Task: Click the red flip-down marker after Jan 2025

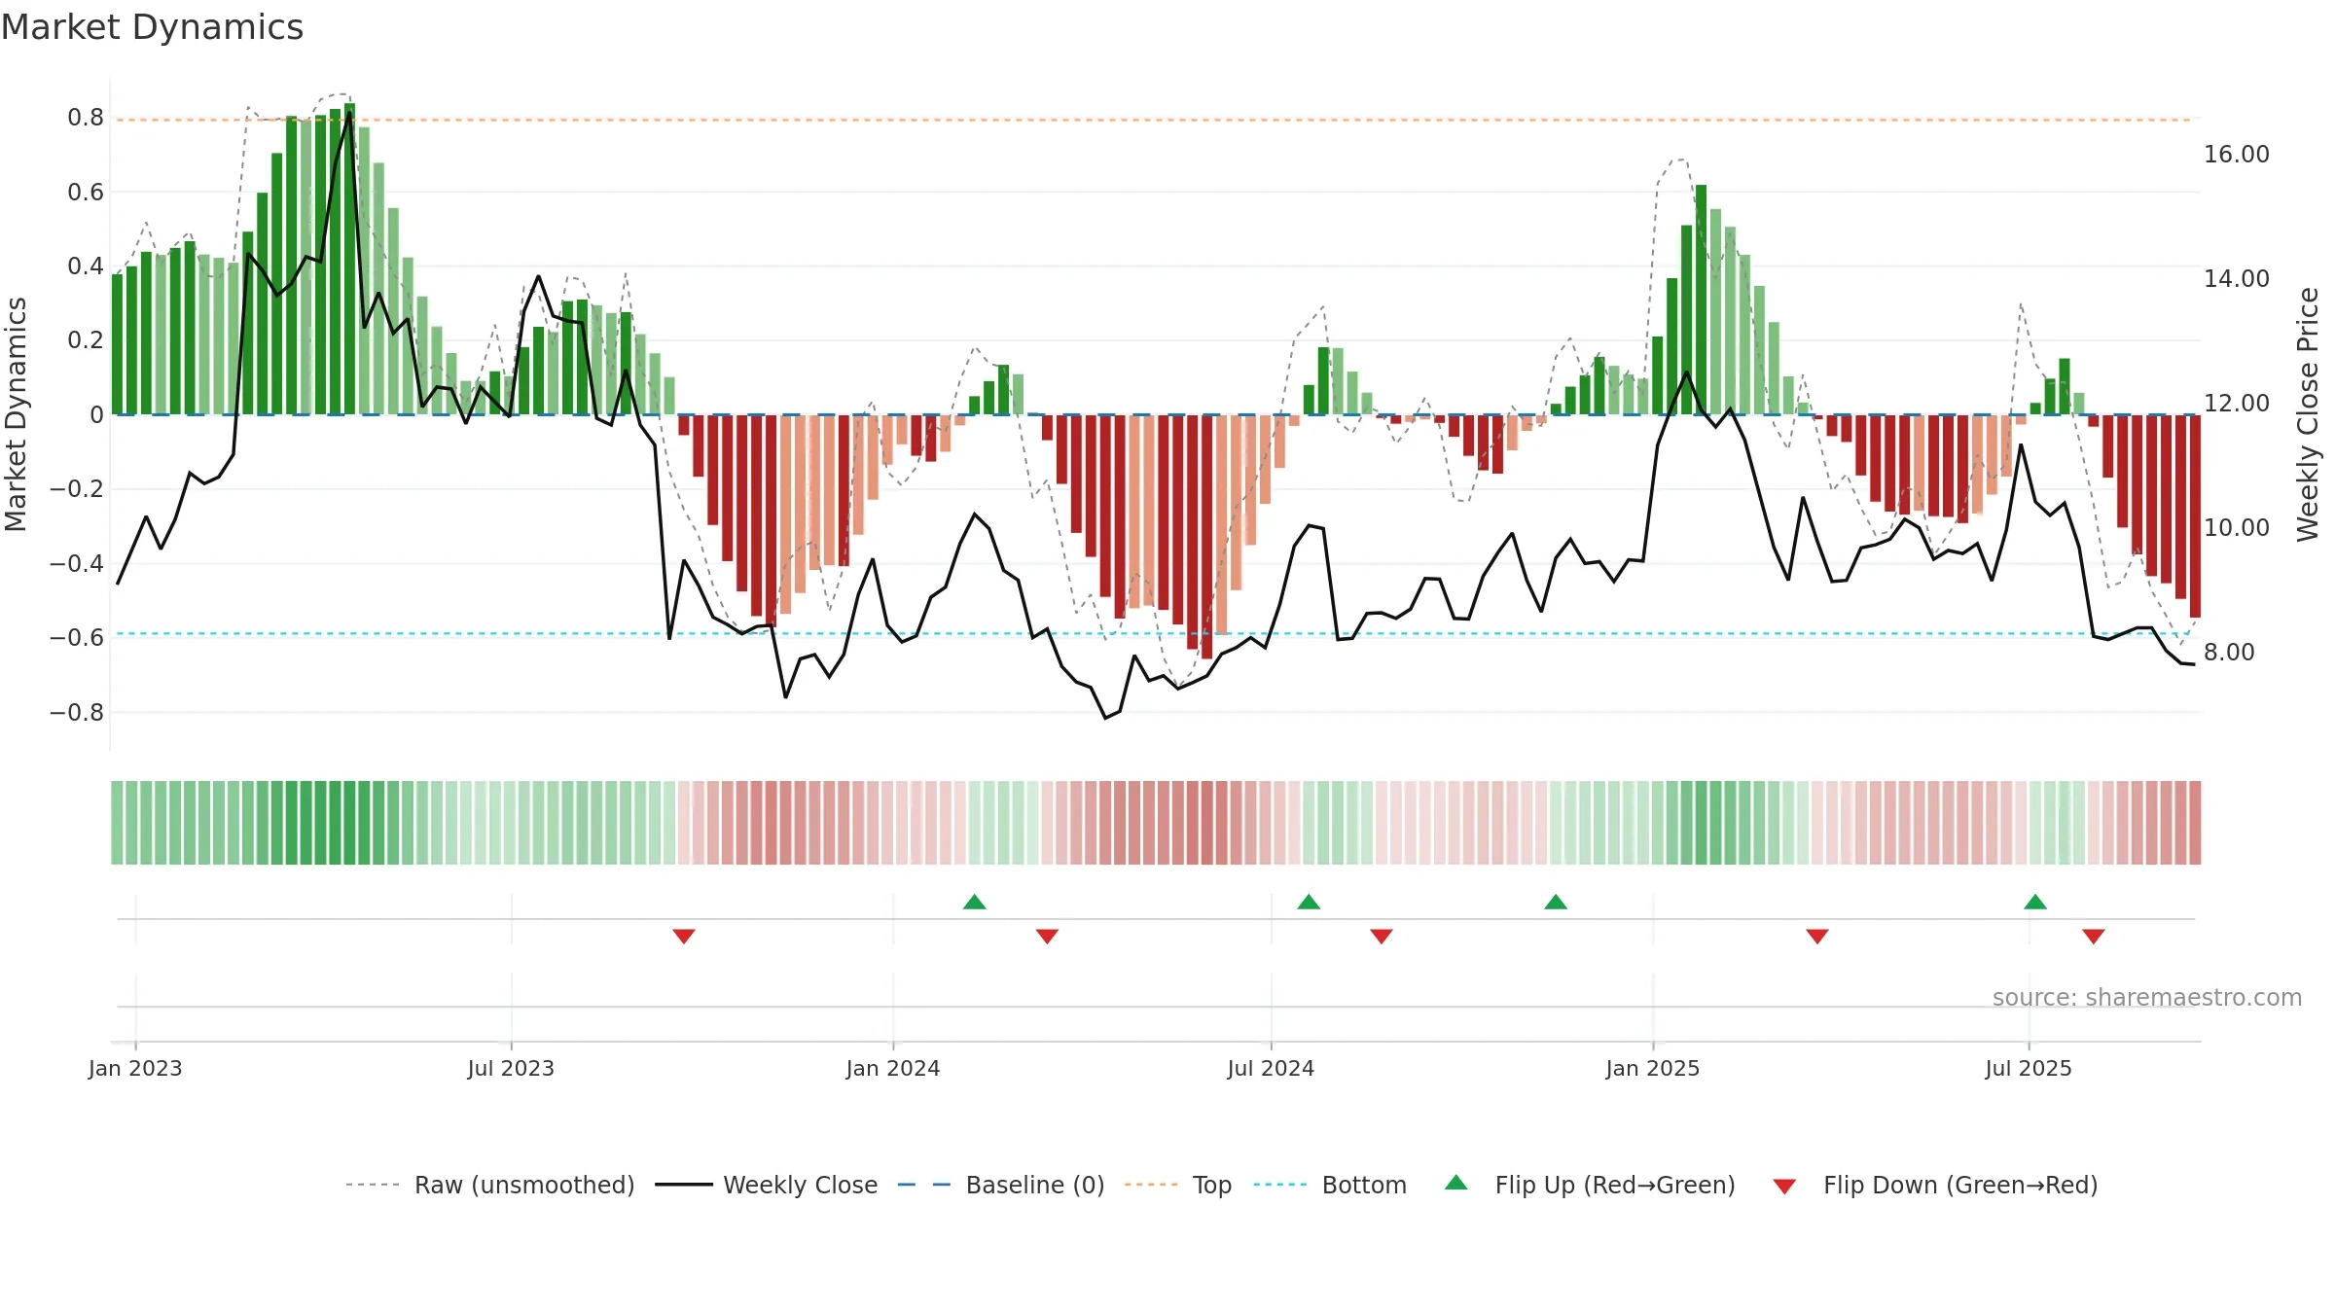Action: [x=1817, y=936]
